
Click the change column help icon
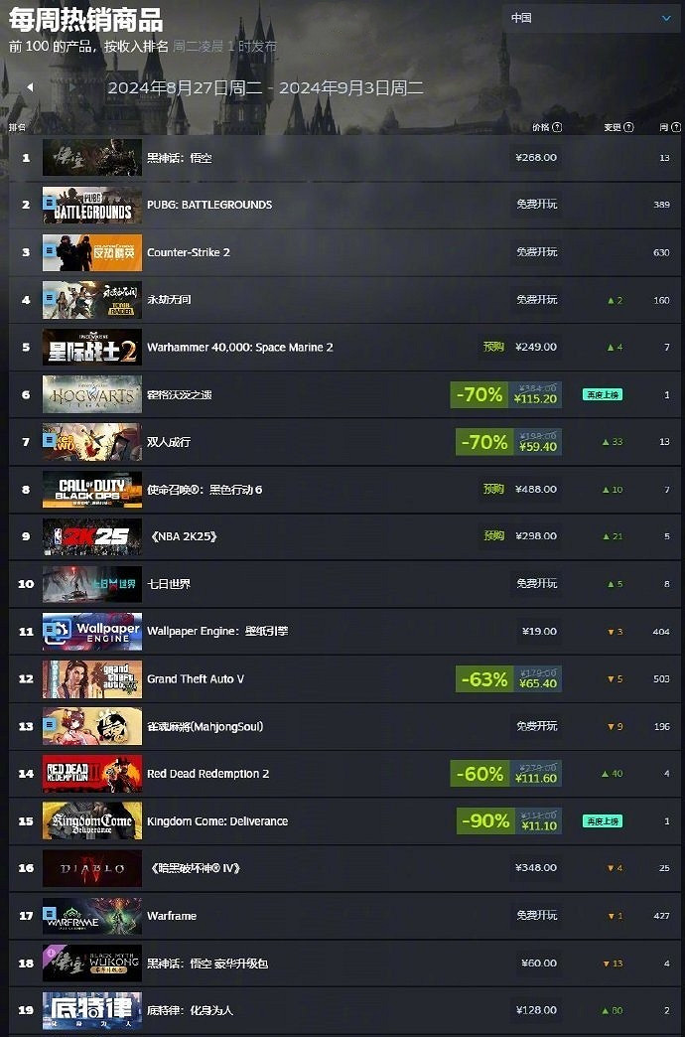(628, 127)
